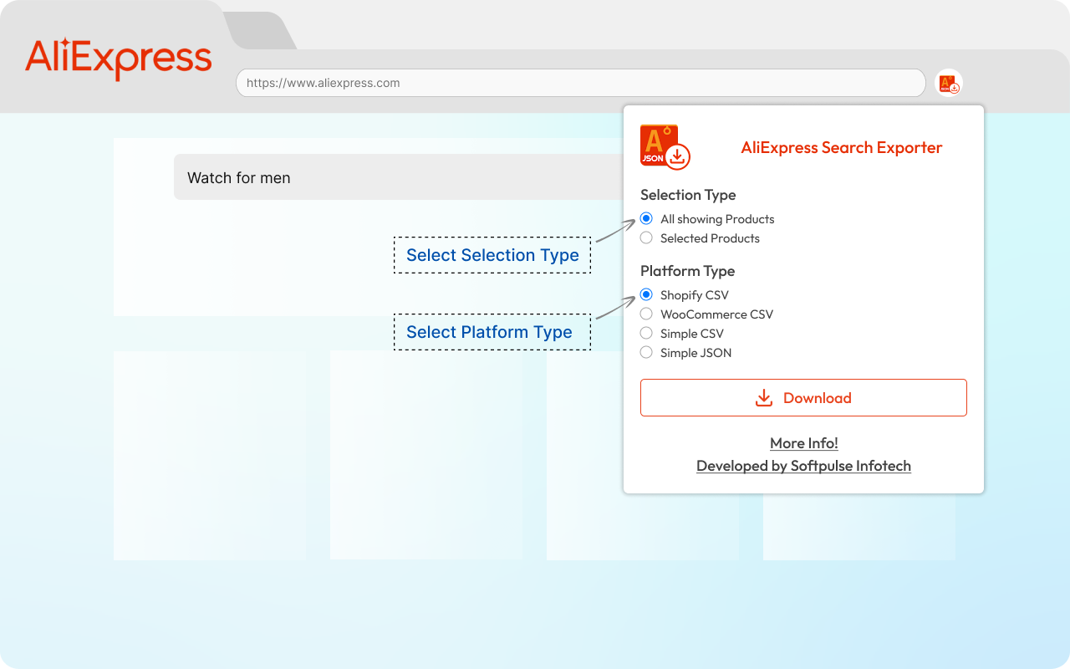Choose Shopify CSV platform type

click(646, 295)
